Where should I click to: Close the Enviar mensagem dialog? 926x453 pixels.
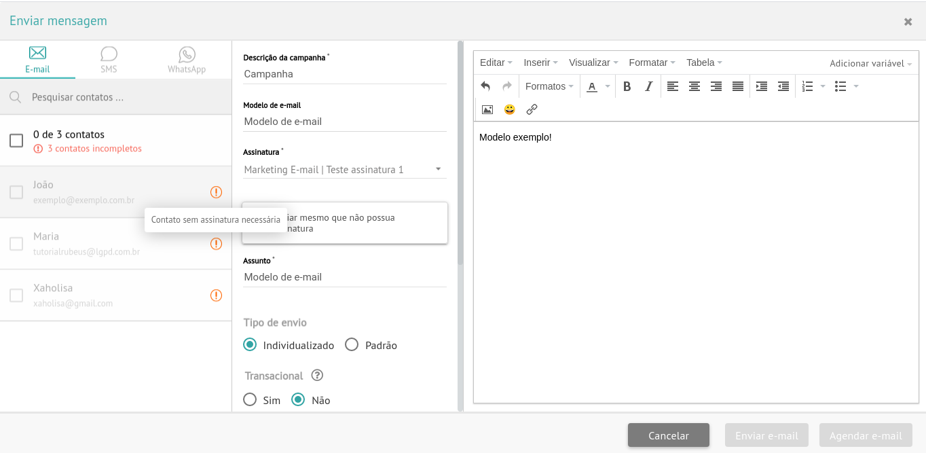click(908, 22)
